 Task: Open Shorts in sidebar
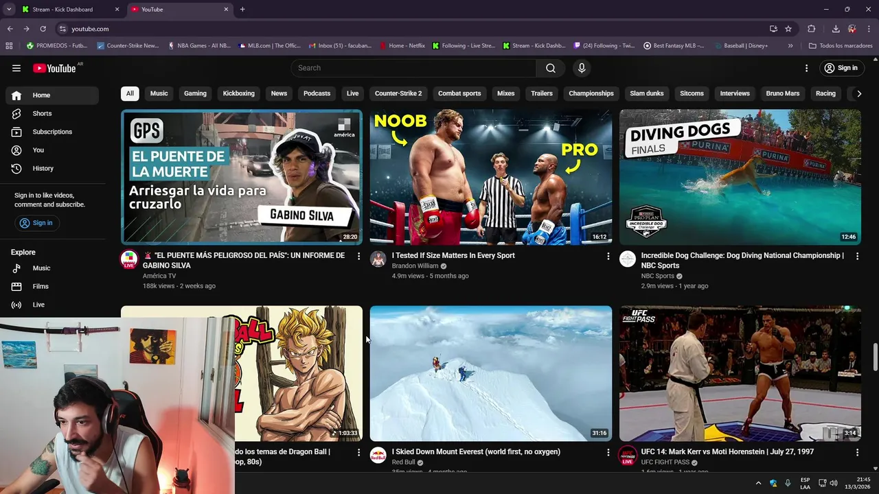pyautogui.click(x=52, y=113)
